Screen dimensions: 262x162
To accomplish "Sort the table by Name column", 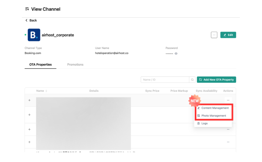I will tap(42, 91).
